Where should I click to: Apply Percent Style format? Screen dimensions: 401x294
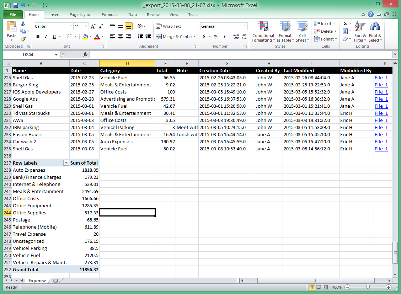(216, 37)
